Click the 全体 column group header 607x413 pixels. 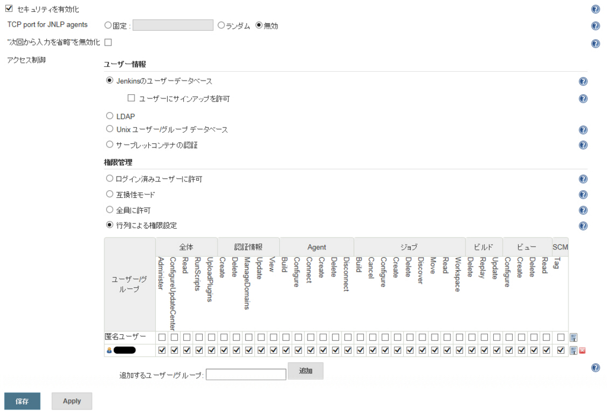186,247
